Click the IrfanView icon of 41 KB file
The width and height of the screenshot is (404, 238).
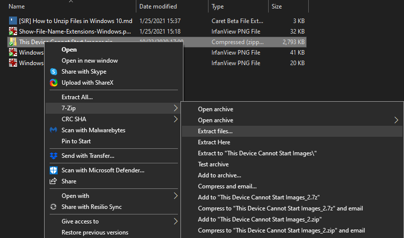coord(13,52)
